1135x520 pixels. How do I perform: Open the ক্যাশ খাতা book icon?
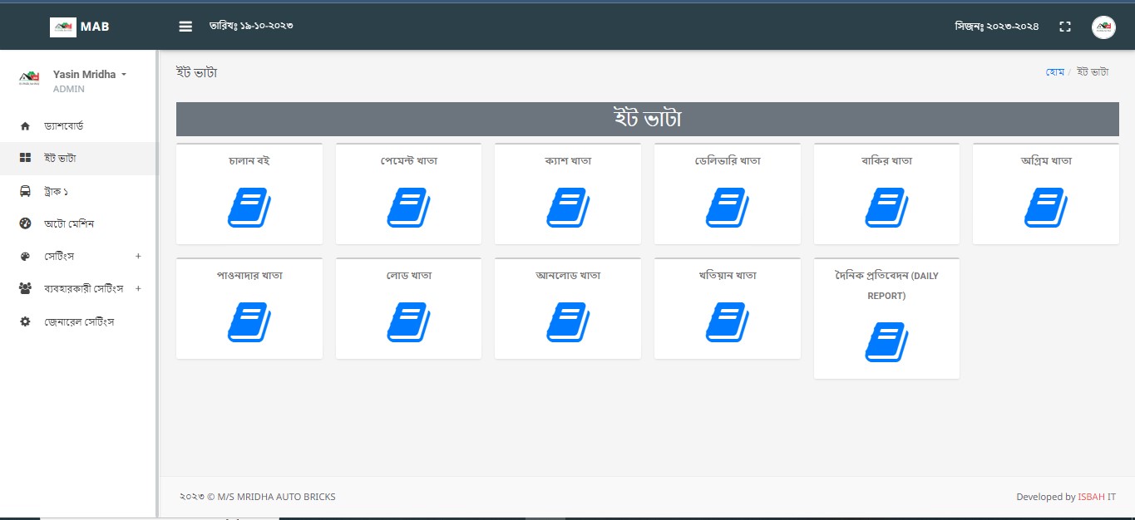[x=567, y=208]
